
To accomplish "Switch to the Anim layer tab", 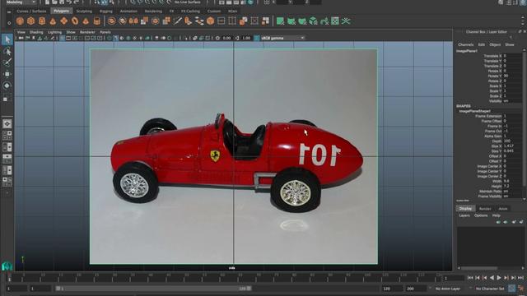I will pos(503,209).
